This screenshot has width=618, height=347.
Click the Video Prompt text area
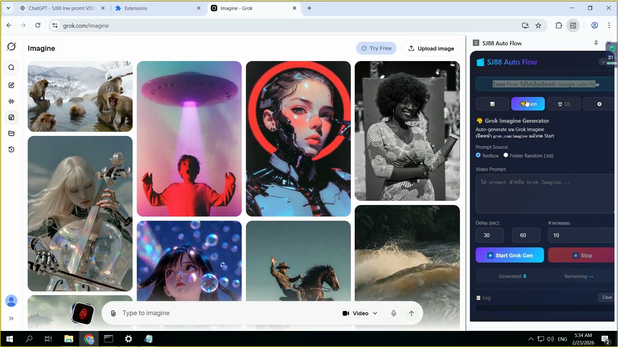coord(545,194)
